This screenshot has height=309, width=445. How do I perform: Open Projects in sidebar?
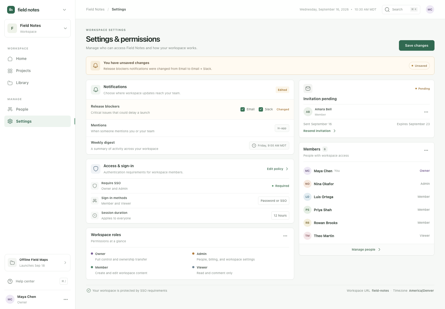tap(38, 71)
